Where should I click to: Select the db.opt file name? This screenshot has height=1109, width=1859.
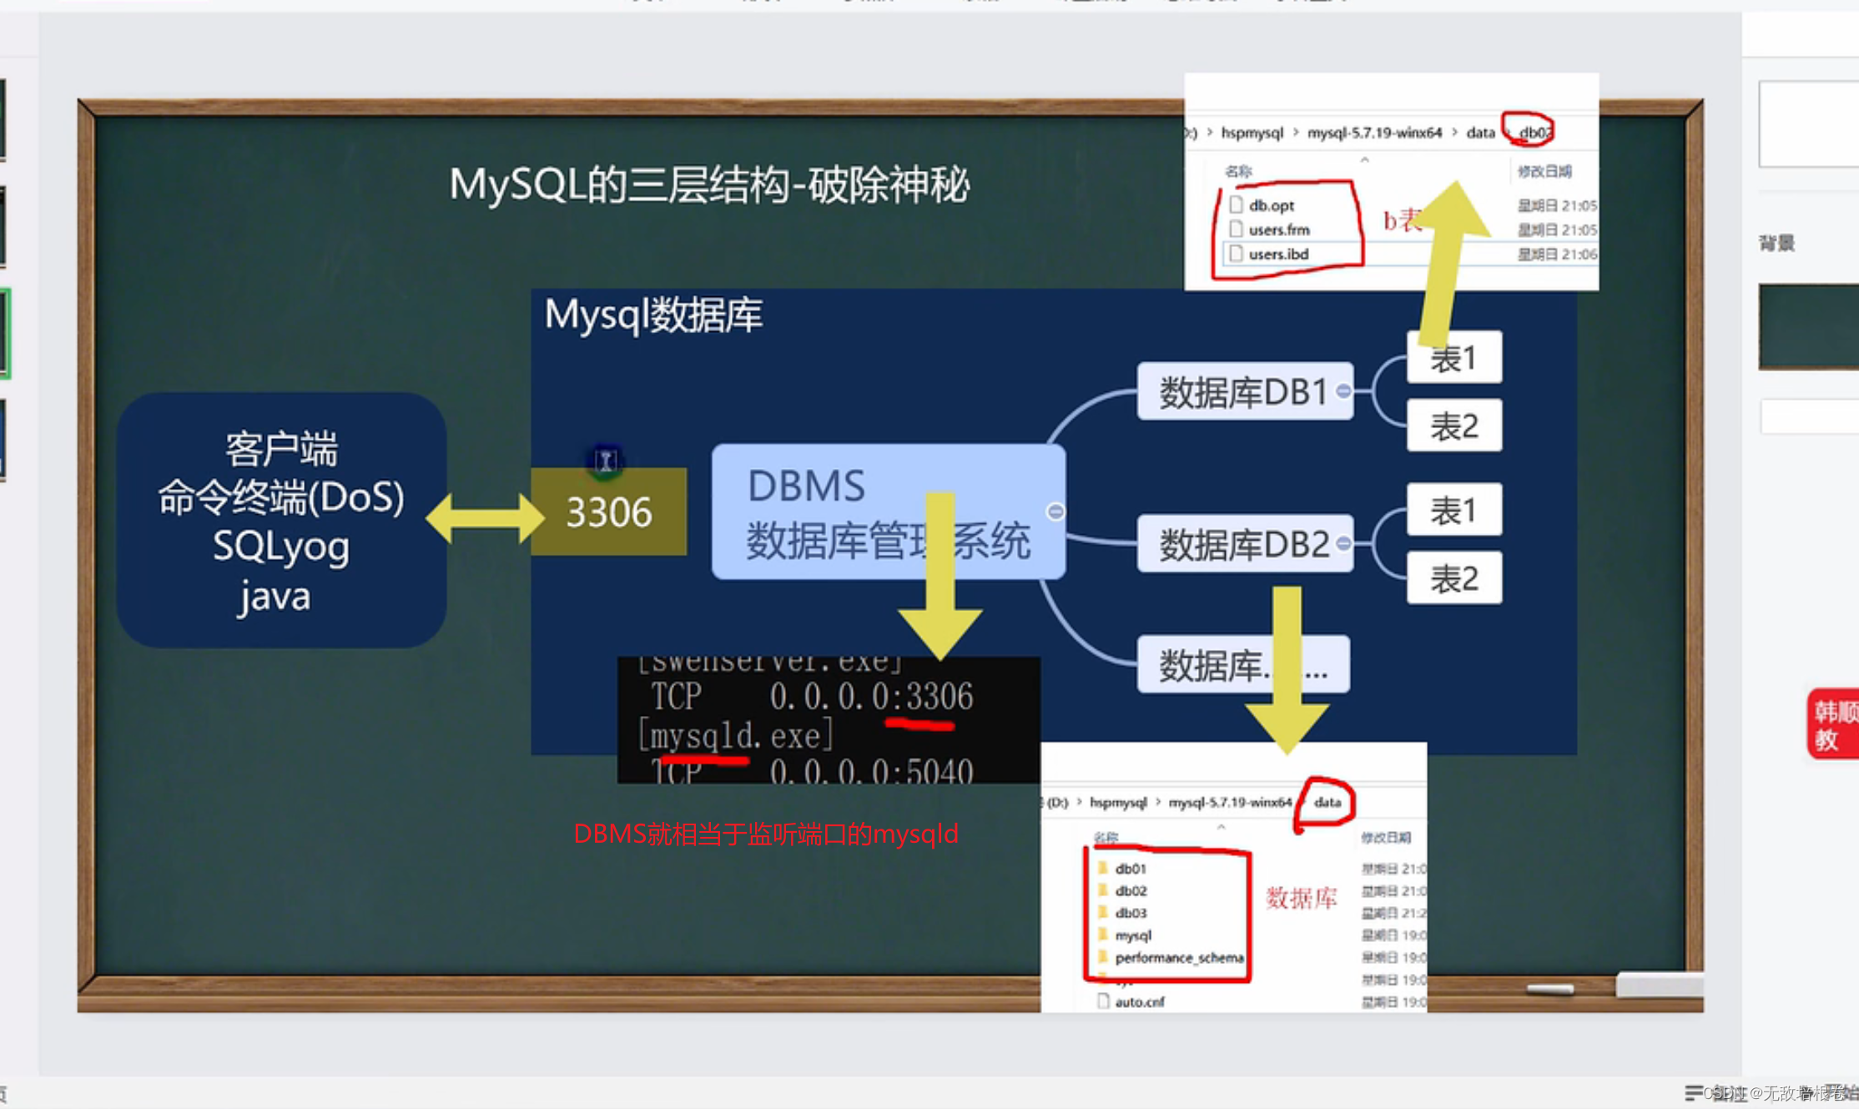click(x=1272, y=205)
